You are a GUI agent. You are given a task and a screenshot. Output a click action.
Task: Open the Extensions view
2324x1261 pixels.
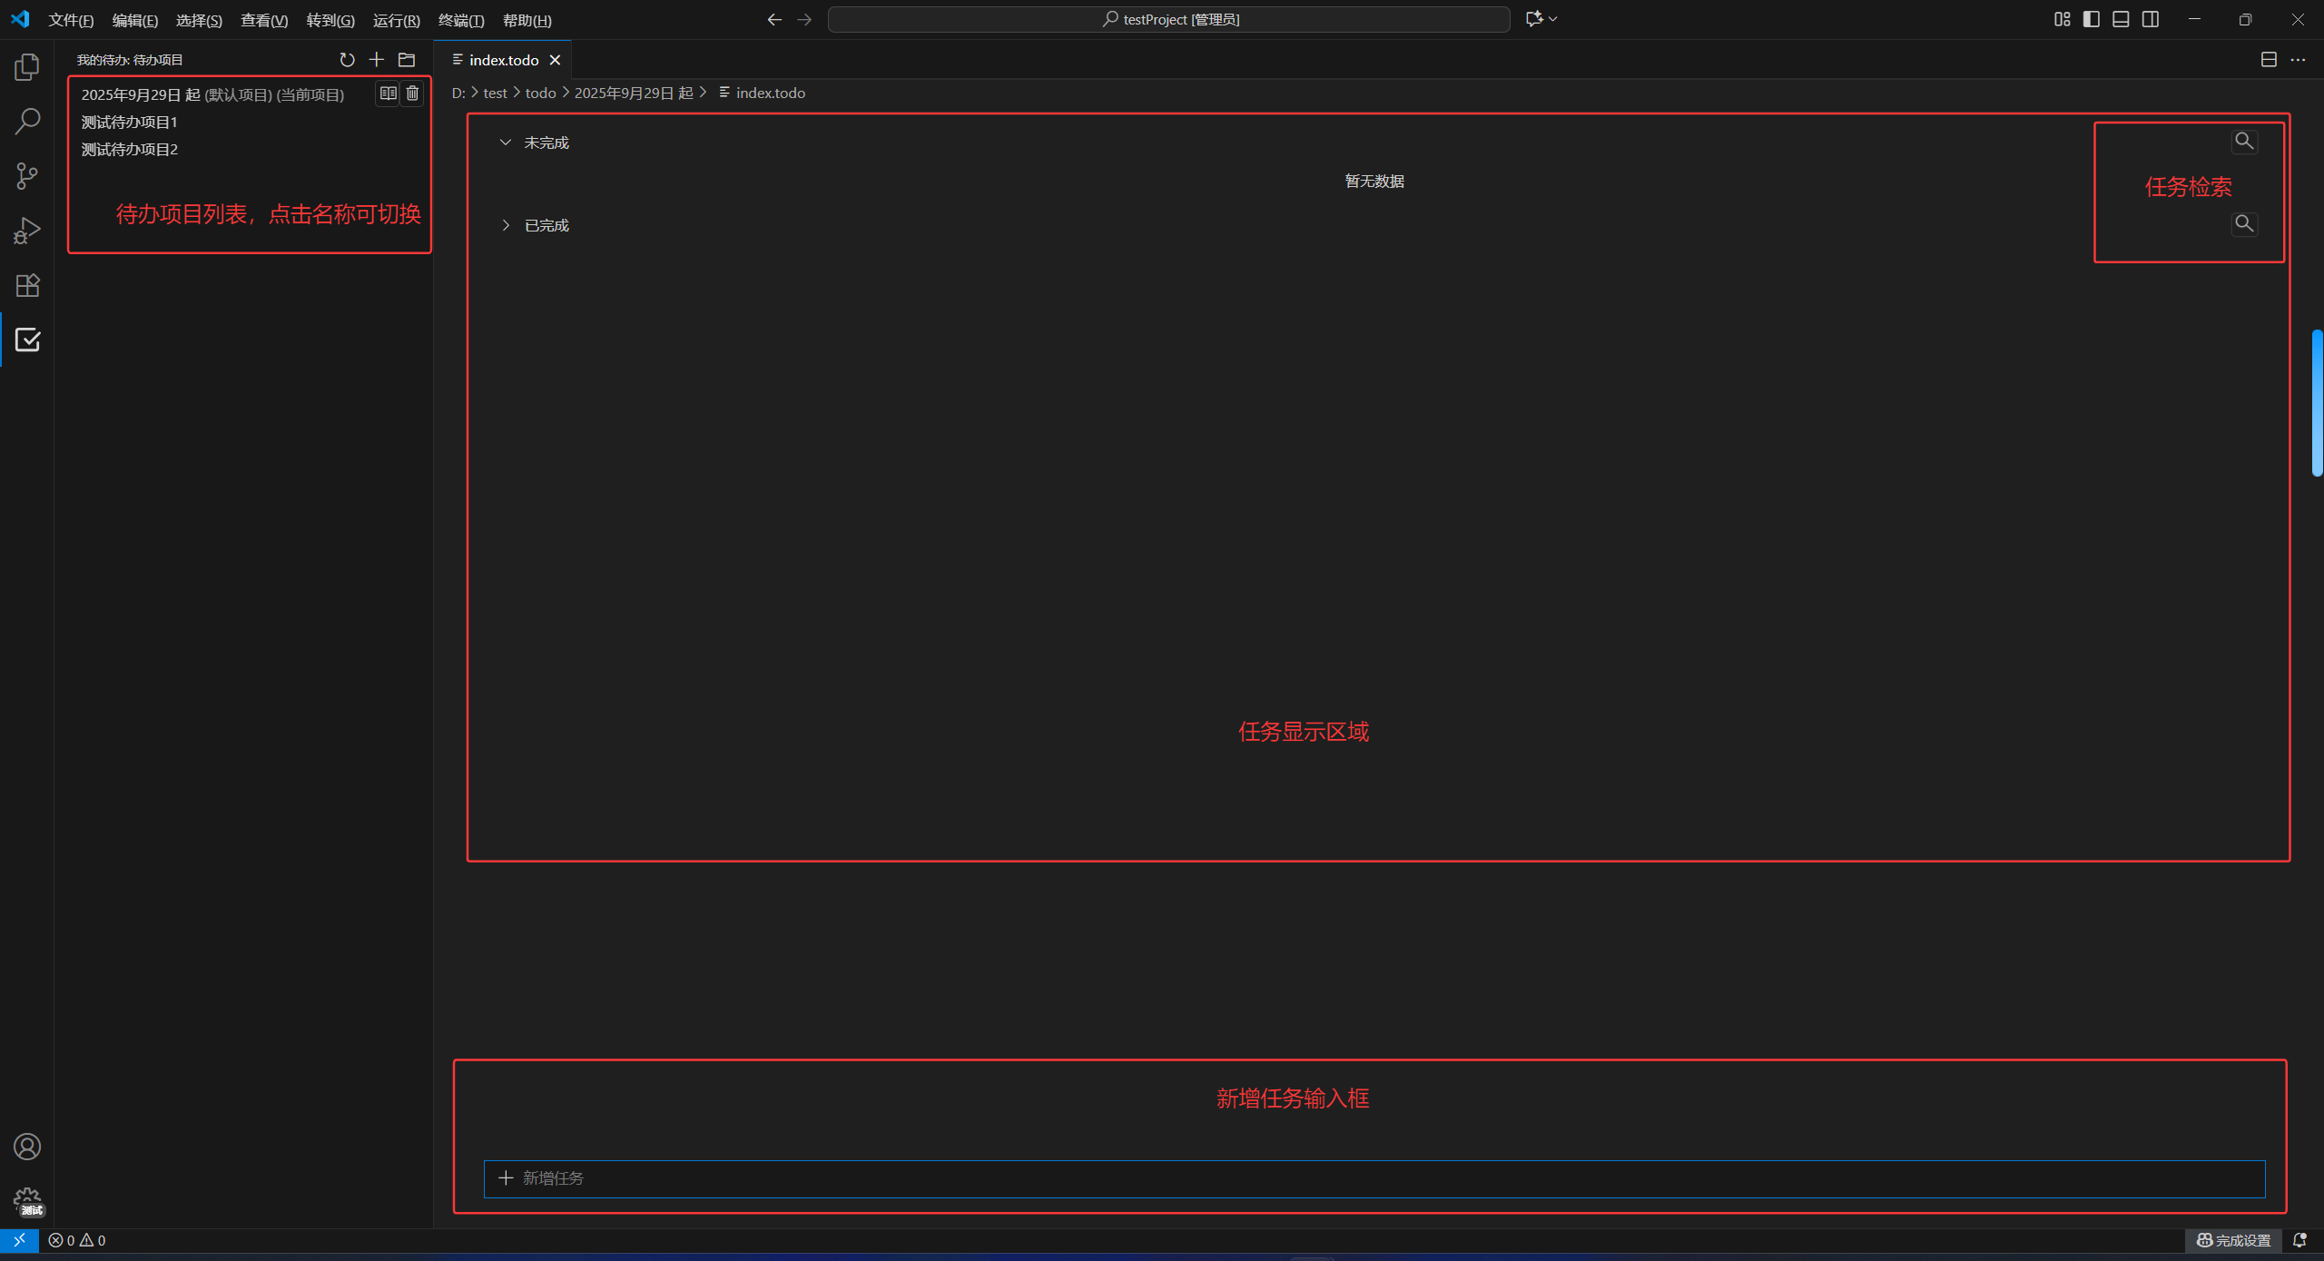pyautogui.click(x=27, y=286)
